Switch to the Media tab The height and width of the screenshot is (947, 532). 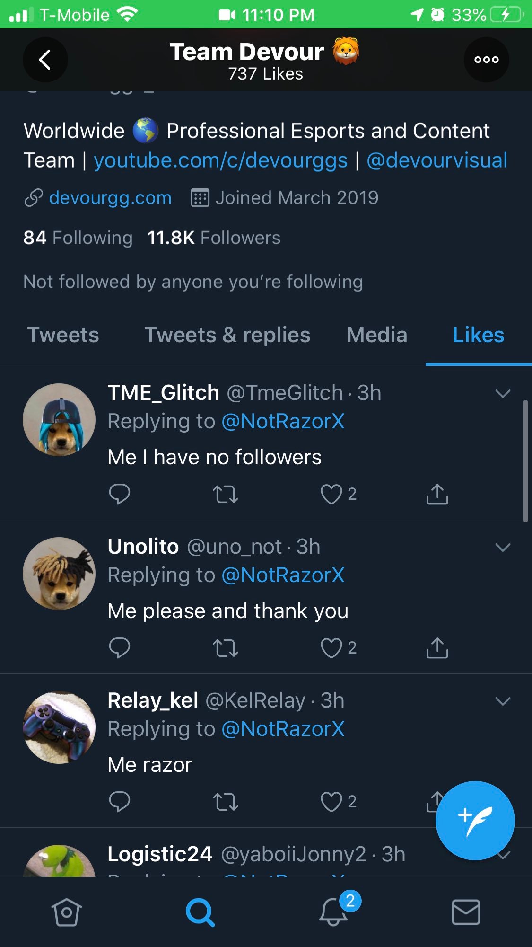pos(376,335)
